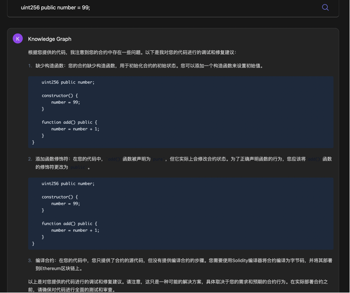This screenshot has height=293, width=350.
Task: Click the first code block's constructor line
Action: pyautogui.click(x=59, y=96)
